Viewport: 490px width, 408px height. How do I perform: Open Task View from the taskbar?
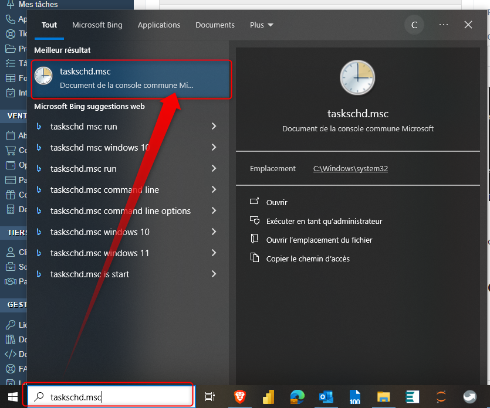pyautogui.click(x=210, y=397)
